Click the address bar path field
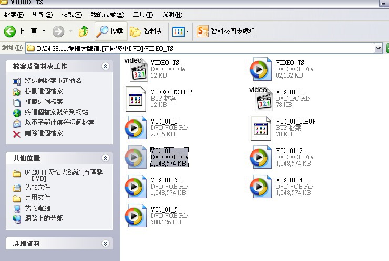 click(200, 48)
